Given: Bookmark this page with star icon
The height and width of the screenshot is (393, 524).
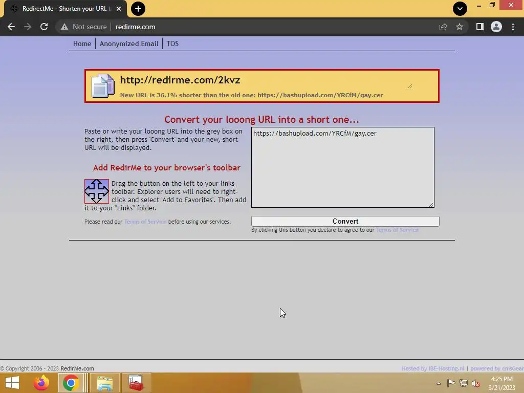Looking at the screenshot, I should click(460, 27).
